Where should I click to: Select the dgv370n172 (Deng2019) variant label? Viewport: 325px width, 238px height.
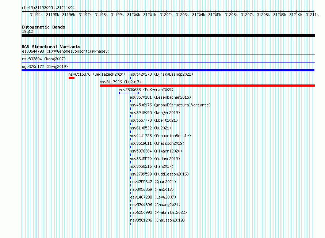tap(45, 67)
